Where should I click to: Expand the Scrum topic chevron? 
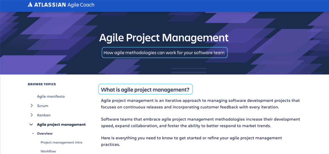tap(31, 106)
